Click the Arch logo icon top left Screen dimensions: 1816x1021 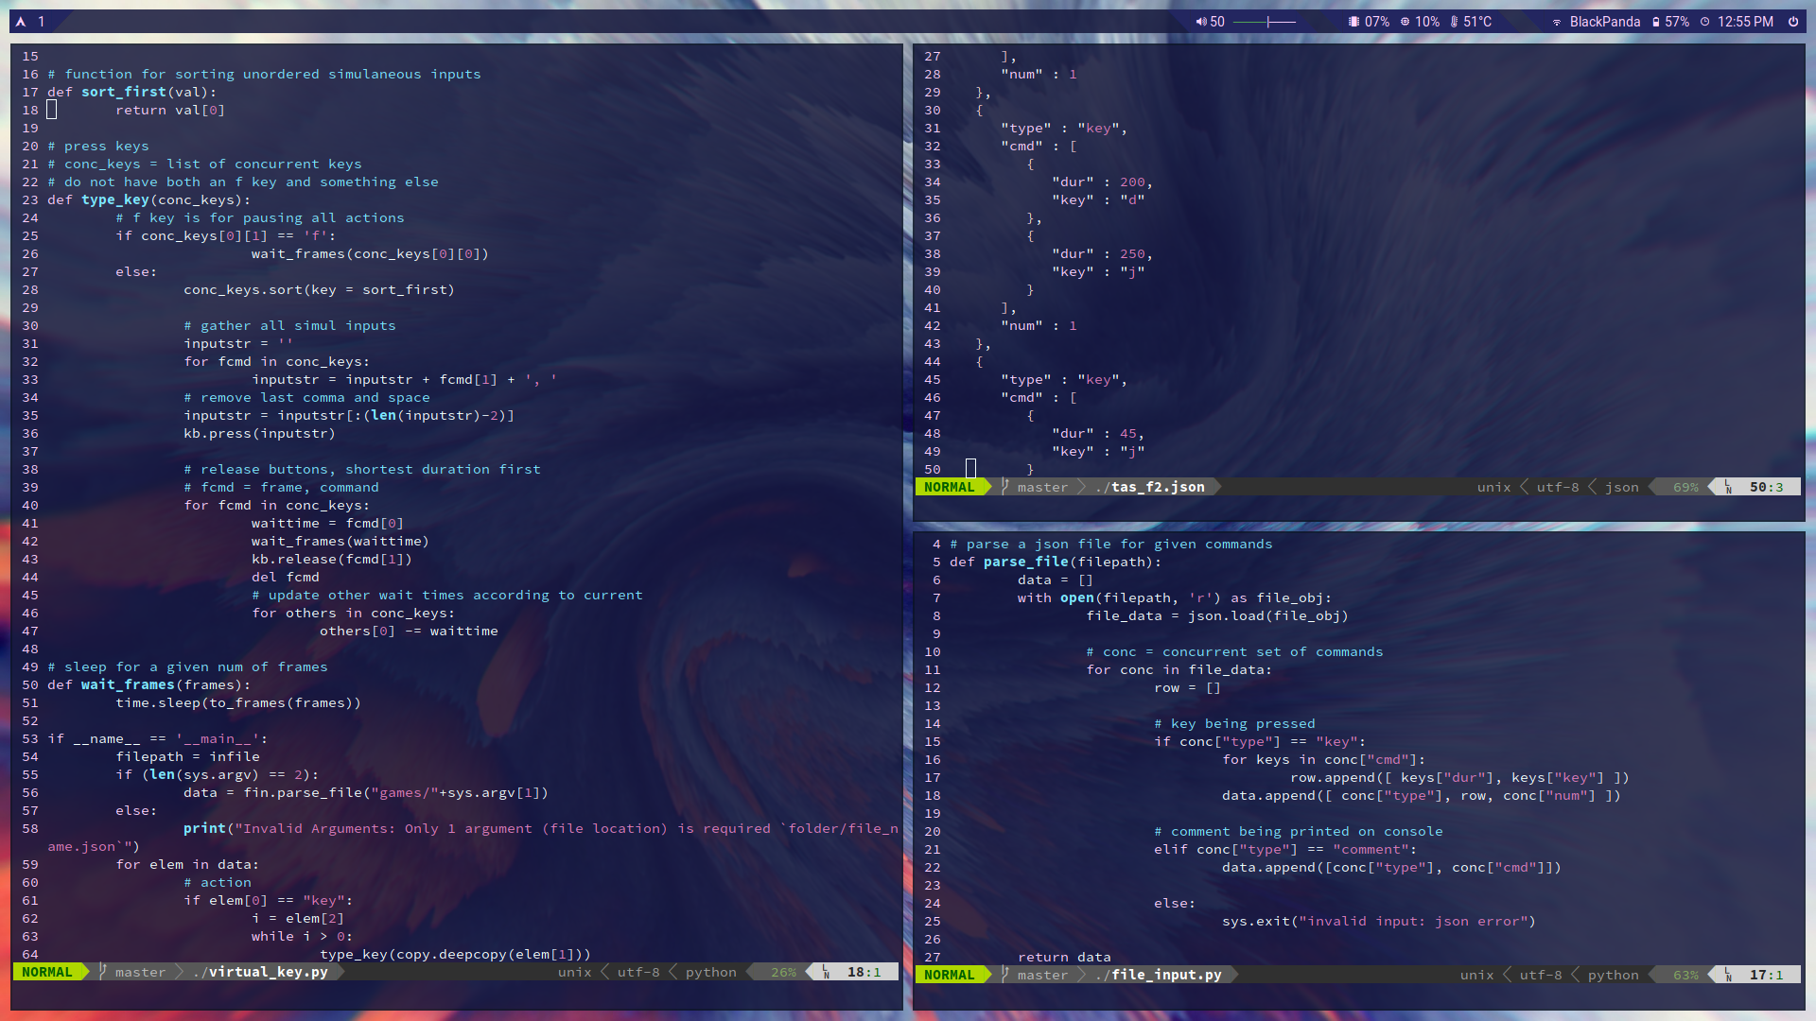pos(21,22)
